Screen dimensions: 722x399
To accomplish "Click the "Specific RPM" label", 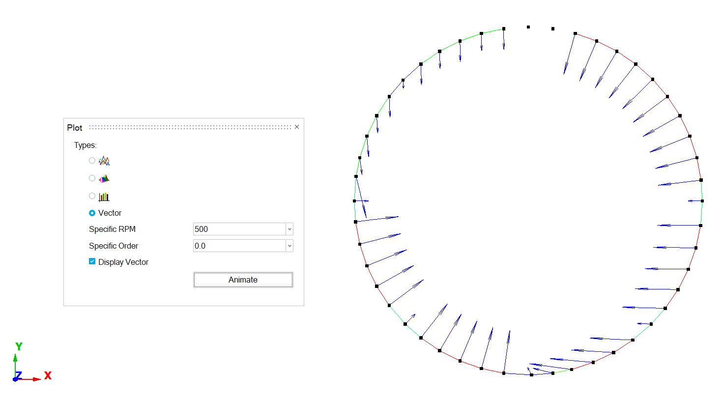I will (112, 229).
